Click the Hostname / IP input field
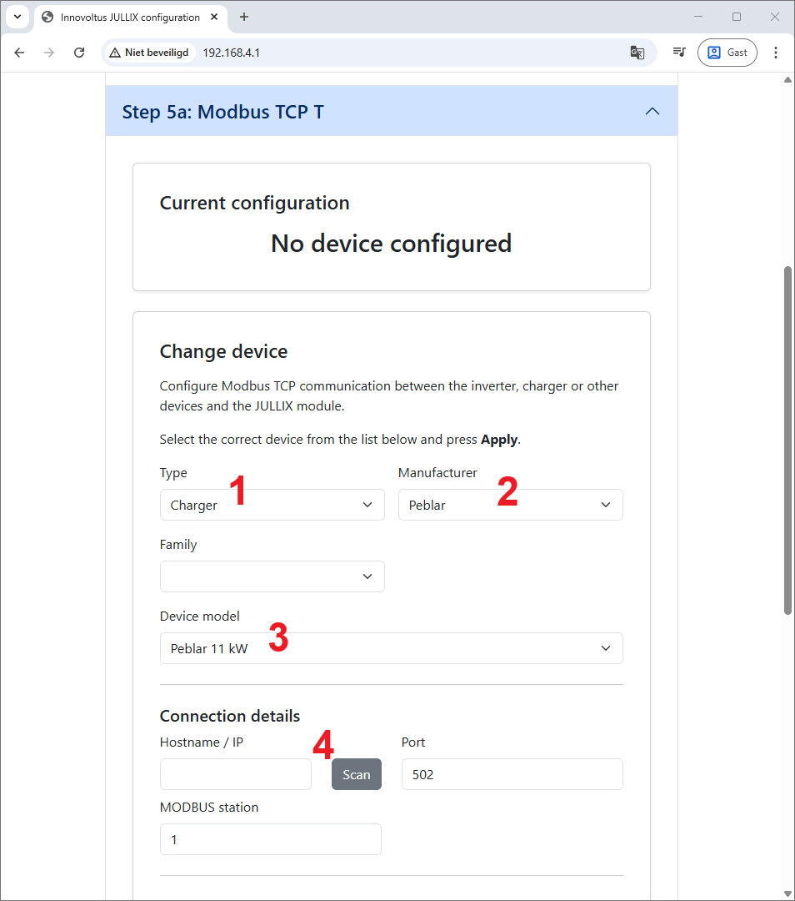795x901 pixels. click(235, 774)
